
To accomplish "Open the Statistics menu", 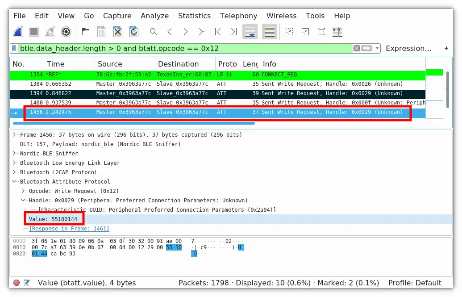I will pyautogui.click(x=195, y=16).
